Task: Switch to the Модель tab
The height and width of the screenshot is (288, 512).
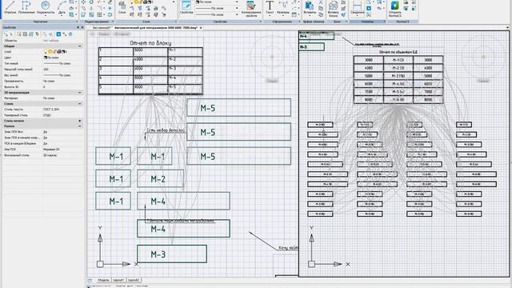Action: (103, 280)
